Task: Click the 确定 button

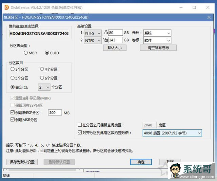Action: click(141, 162)
